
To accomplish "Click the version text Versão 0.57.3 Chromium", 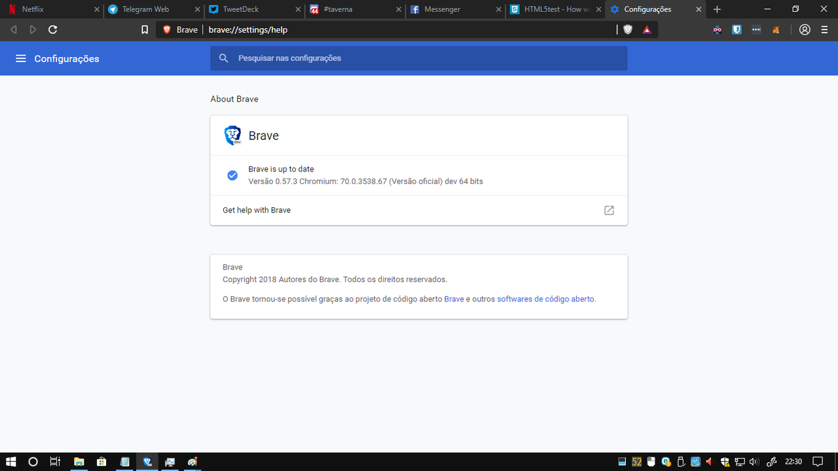I will click(366, 181).
